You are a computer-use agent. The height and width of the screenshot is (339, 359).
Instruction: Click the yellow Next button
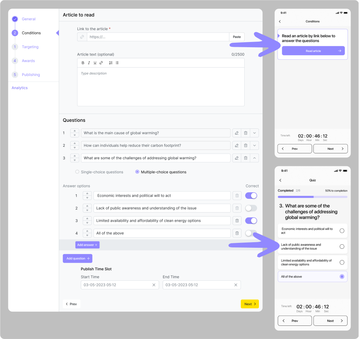[250, 304]
